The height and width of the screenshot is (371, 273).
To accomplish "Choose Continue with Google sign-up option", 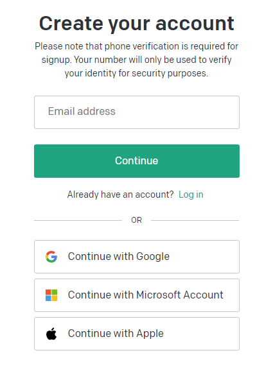I will pyautogui.click(x=137, y=257).
